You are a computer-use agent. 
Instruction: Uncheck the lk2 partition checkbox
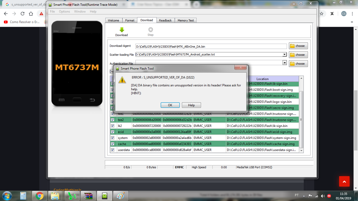tap(112, 126)
